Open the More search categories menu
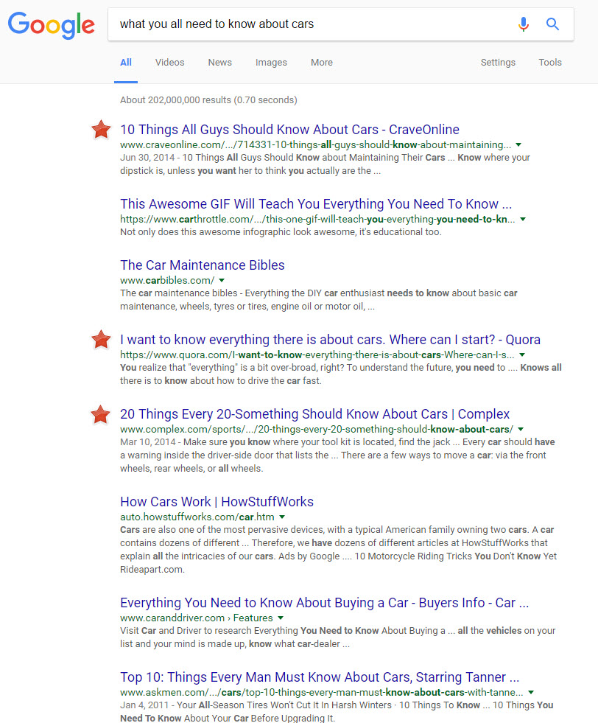 point(322,62)
